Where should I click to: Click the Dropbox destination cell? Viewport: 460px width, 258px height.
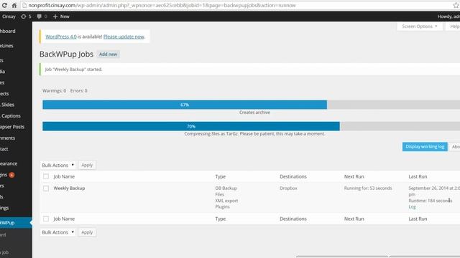click(288, 188)
